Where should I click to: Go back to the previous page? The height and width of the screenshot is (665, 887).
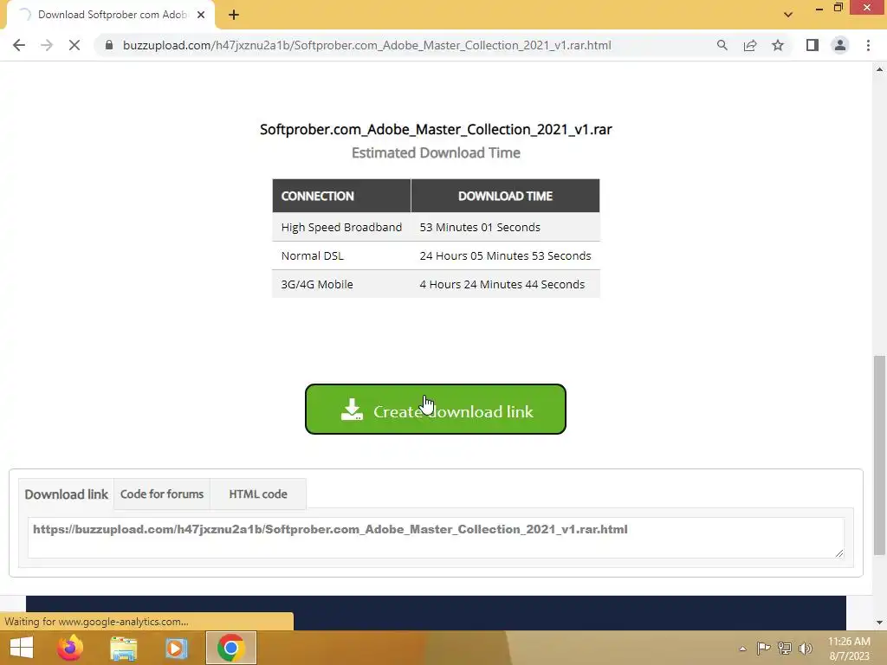19,45
